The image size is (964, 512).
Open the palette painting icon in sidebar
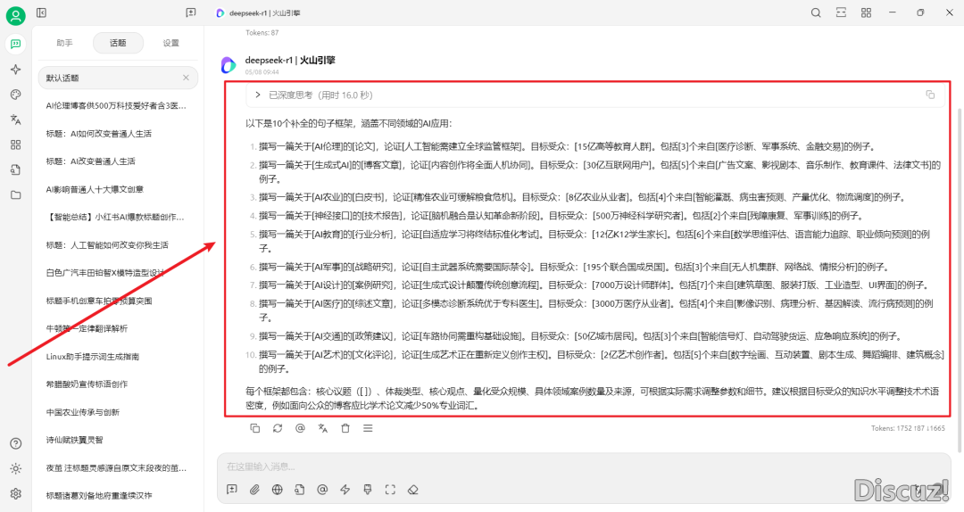(15, 94)
